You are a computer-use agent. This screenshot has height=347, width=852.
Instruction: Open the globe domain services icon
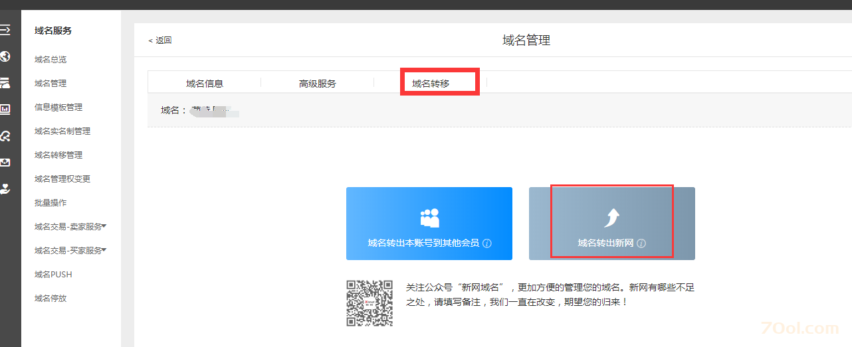pyautogui.click(x=5, y=56)
